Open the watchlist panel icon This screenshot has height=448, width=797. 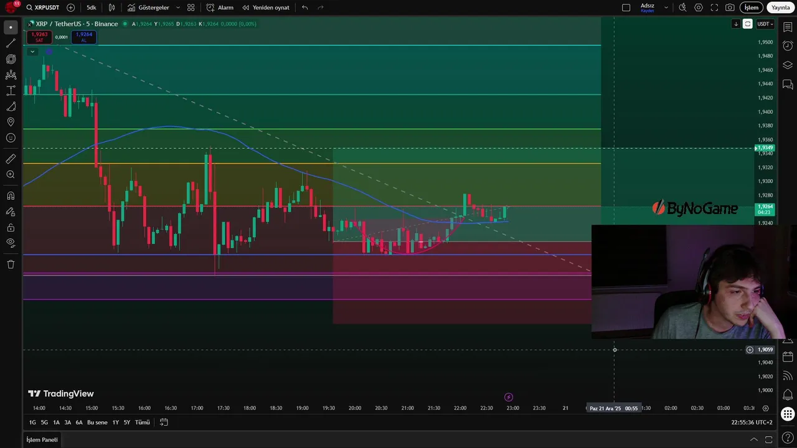[x=788, y=27]
